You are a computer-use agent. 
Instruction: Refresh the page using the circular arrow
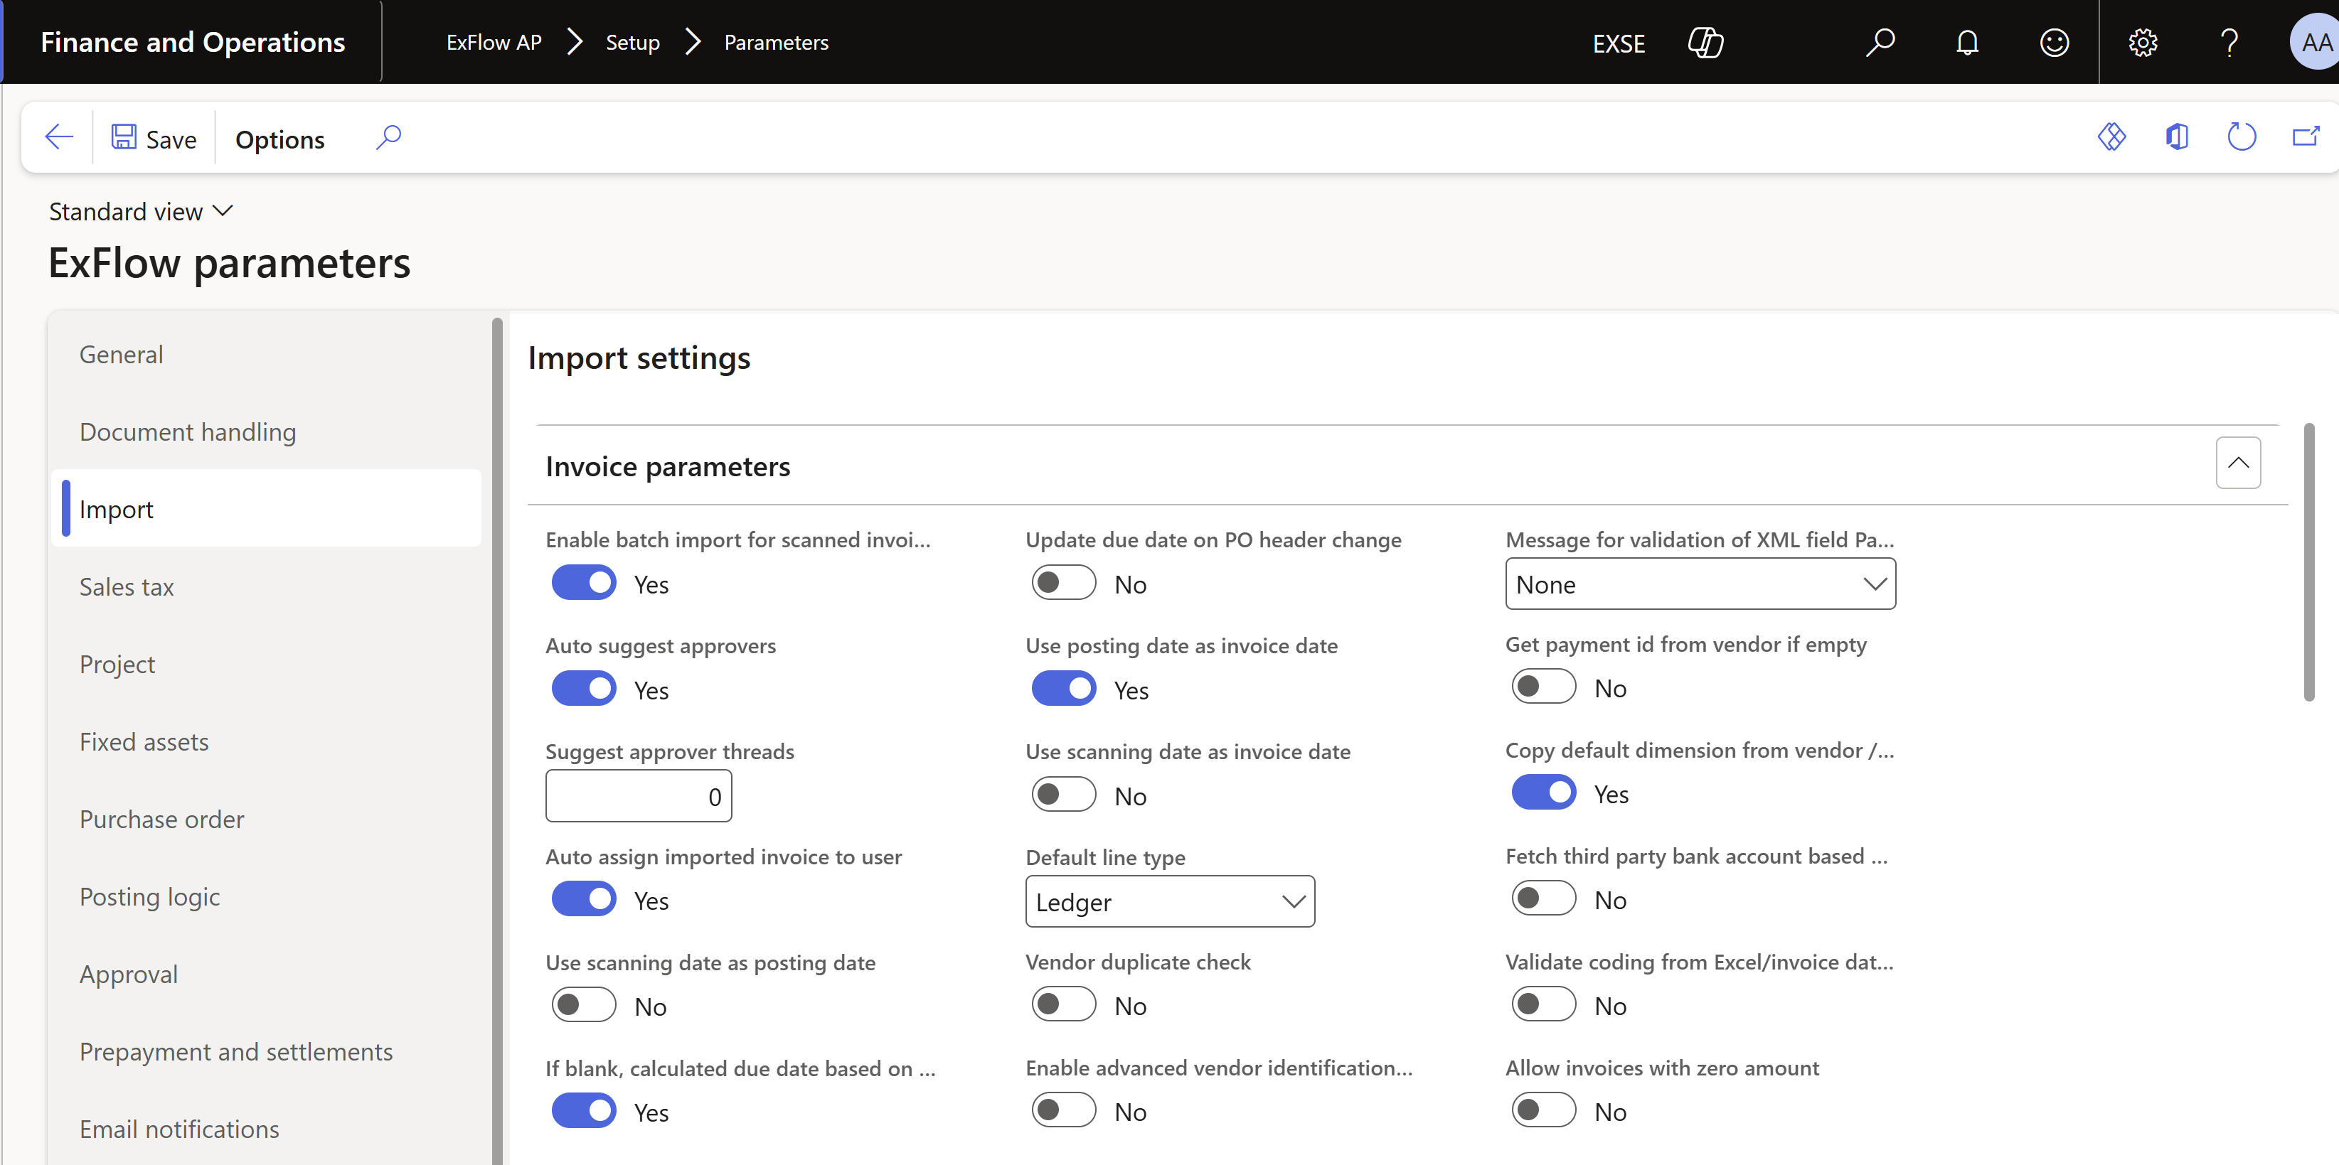[x=2241, y=137]
